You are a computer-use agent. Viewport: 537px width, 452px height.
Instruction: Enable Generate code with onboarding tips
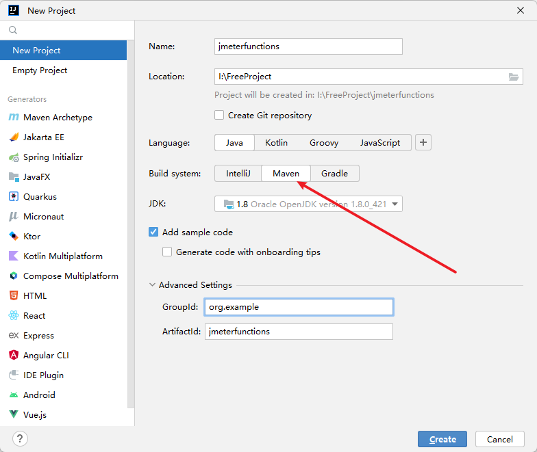coord(167,252)
